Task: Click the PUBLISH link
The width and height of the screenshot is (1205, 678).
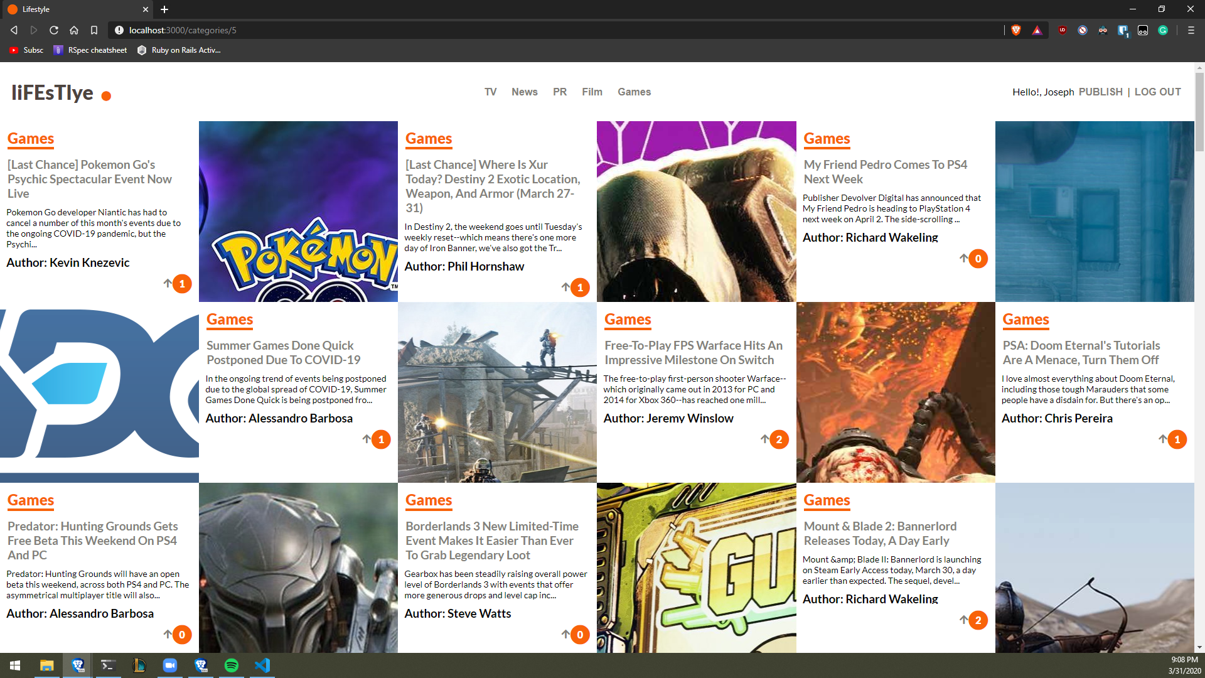Action: click(1100, 92)
